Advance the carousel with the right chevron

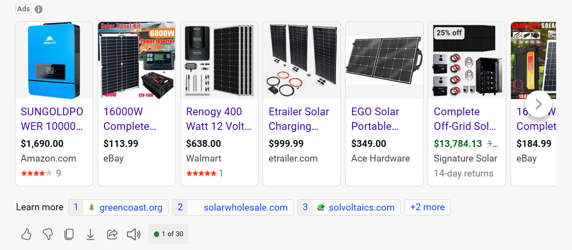click(x=538, y=104)
